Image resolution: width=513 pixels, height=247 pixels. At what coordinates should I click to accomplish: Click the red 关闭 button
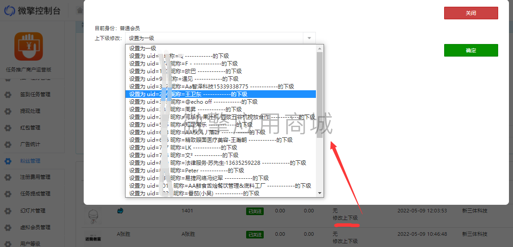pos(471,13)
